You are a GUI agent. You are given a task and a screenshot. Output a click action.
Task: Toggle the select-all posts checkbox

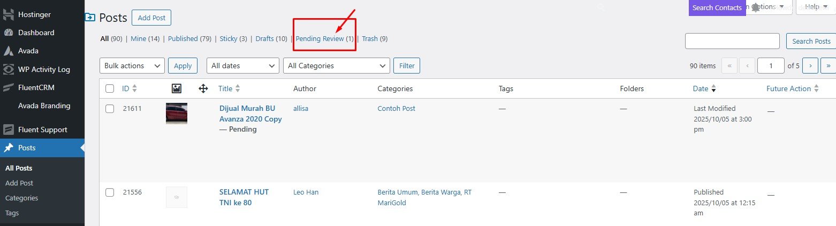tap(110, 88)
